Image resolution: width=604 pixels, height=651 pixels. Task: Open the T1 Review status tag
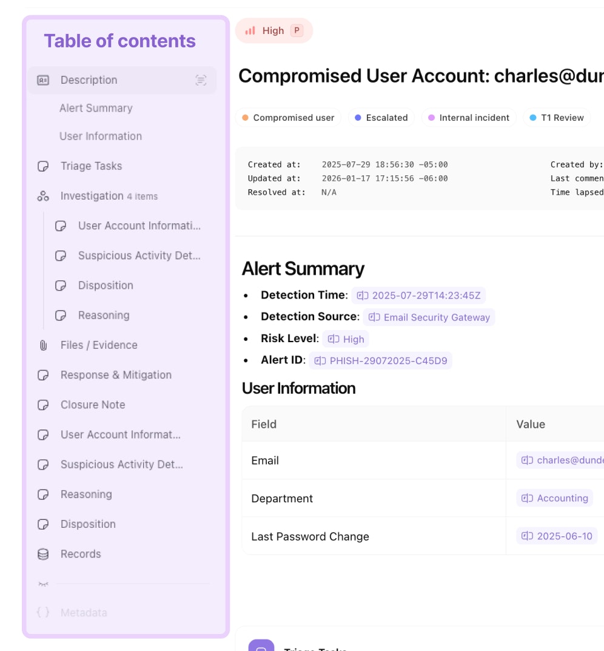coord(556,118)
